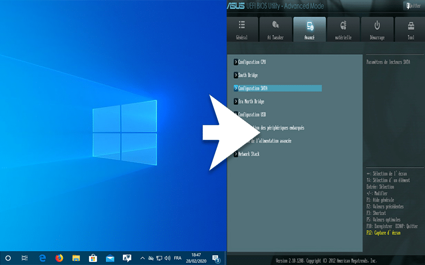Click help text Paramètres de lecteurs SATA
Screen dimensions: 425x265
388,62
